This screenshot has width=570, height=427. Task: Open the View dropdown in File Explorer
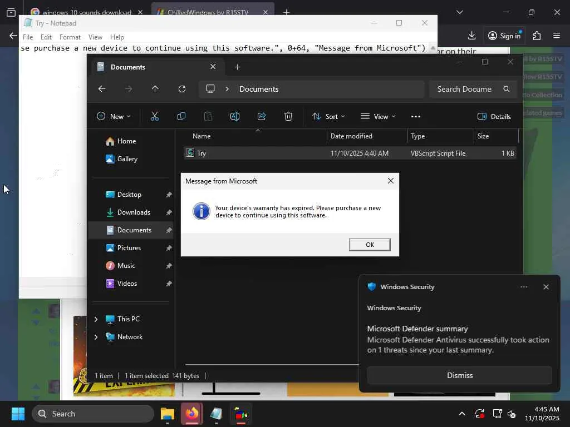(378, 116)
